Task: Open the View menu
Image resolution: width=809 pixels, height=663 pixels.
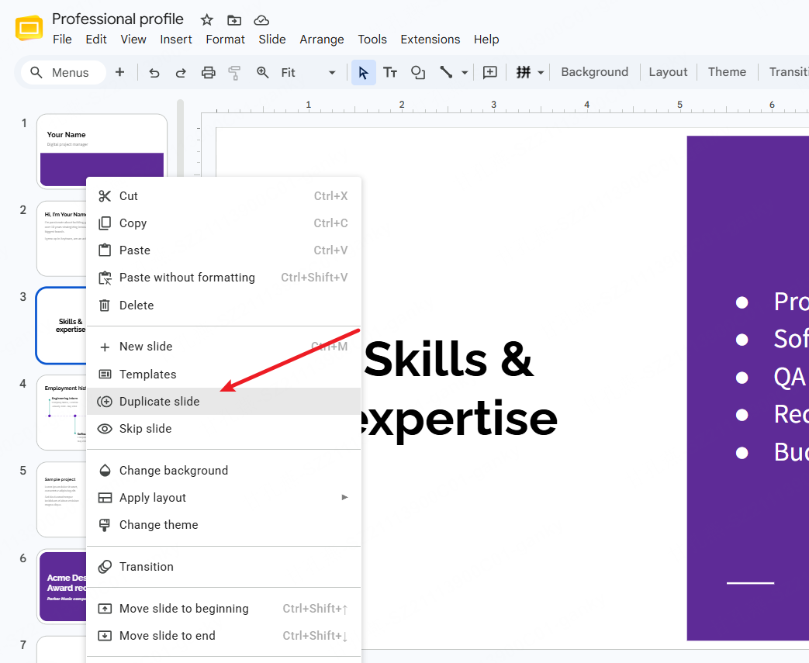Action: [x=133, y=40]
